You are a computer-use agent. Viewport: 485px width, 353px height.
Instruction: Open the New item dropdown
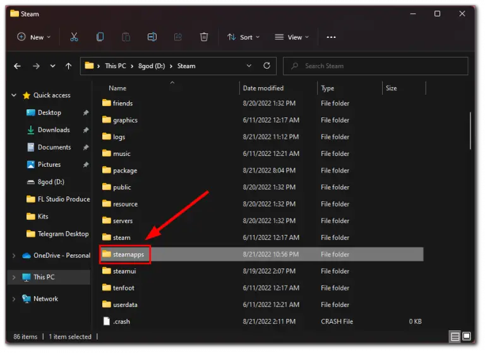33,37
